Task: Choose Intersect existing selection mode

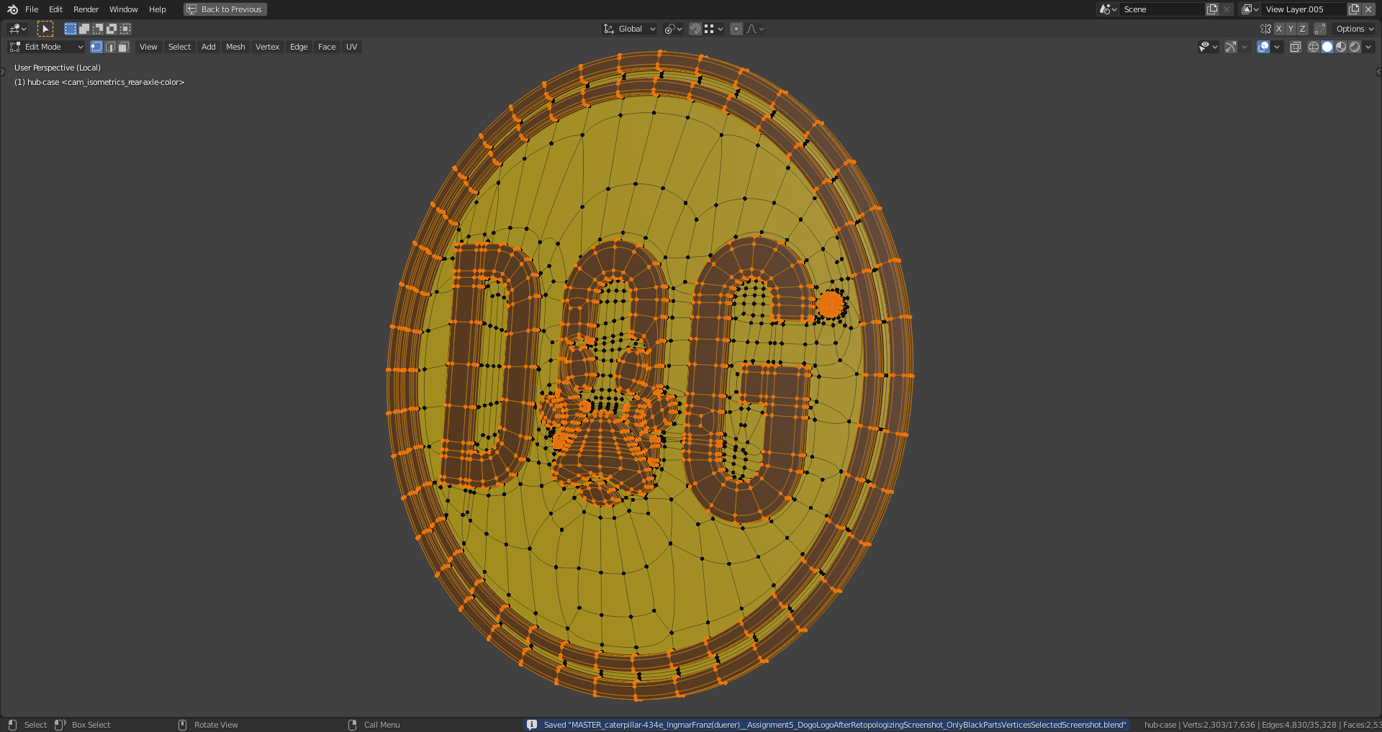Action: point(125,29)
